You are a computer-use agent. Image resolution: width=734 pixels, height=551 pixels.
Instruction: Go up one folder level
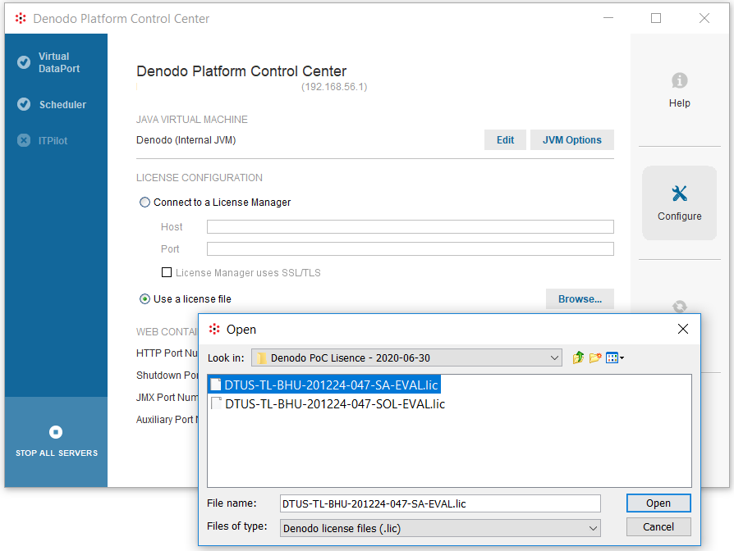tap(578, 357)
